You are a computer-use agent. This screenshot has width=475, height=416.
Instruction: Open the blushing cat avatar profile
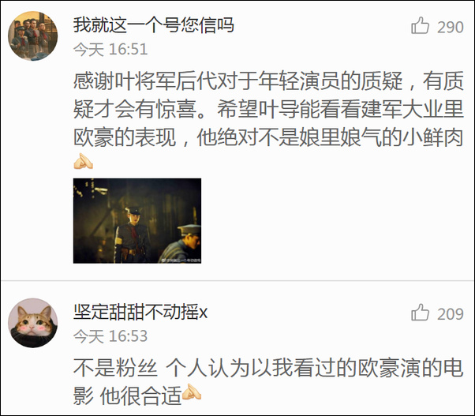click(32, 323)
